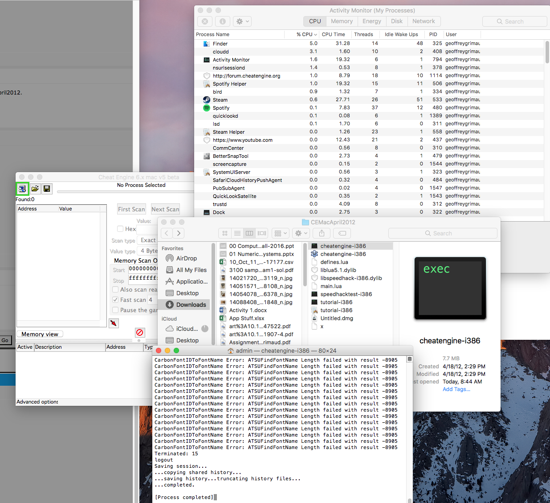
Task: Click the Activity Monitor vertical scrollbar
Action: point(547,53)
